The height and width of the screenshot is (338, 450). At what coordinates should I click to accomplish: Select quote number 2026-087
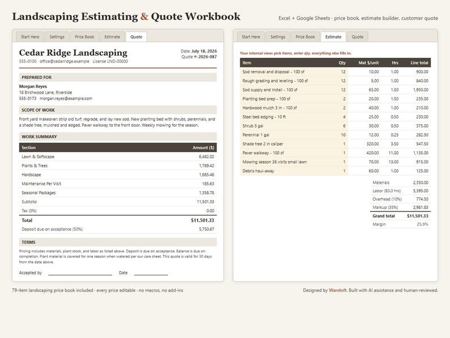[x=207, y=57]
